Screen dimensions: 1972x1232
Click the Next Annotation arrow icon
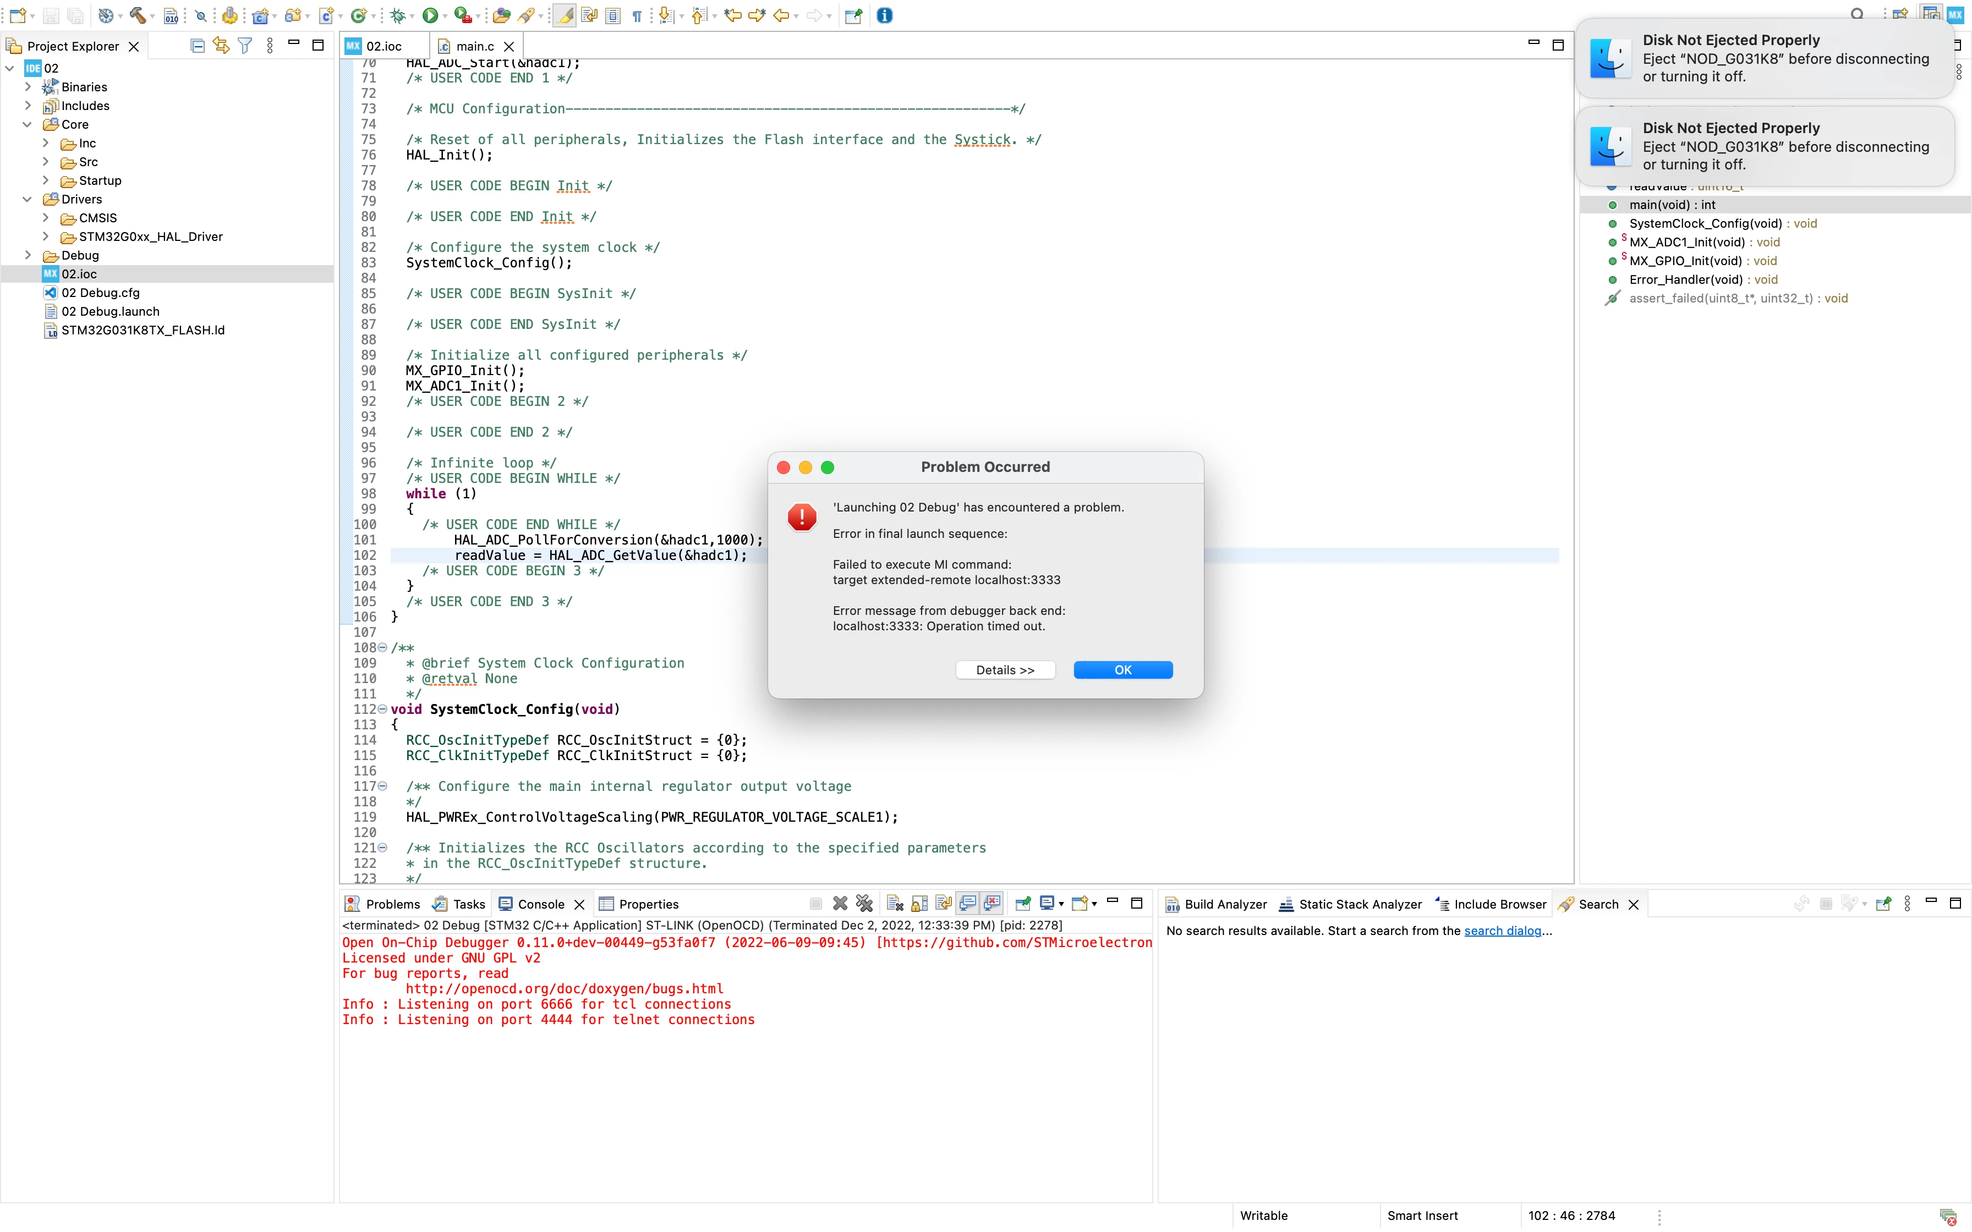(x=666, y=15)
